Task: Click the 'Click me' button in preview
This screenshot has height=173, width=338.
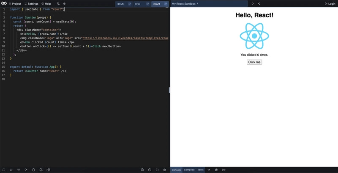Action: [254, 62]
